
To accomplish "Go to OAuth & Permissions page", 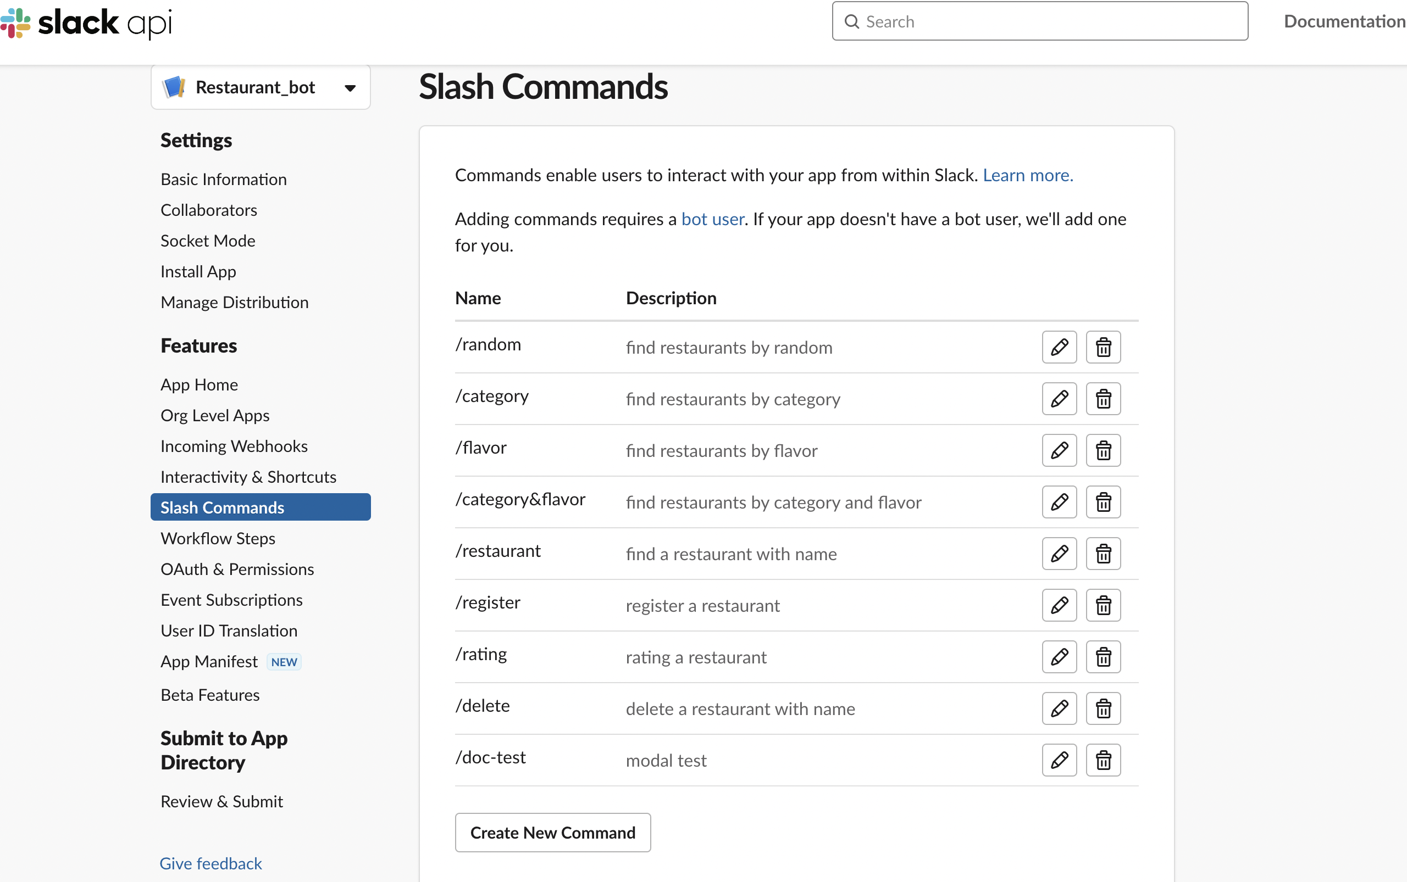I will (237, 570).
